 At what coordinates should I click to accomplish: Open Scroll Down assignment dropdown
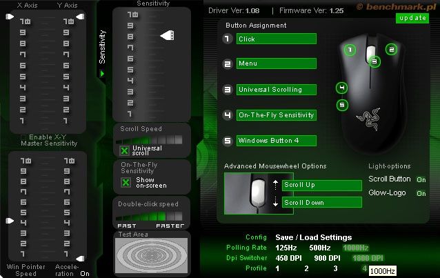[322, 202]
